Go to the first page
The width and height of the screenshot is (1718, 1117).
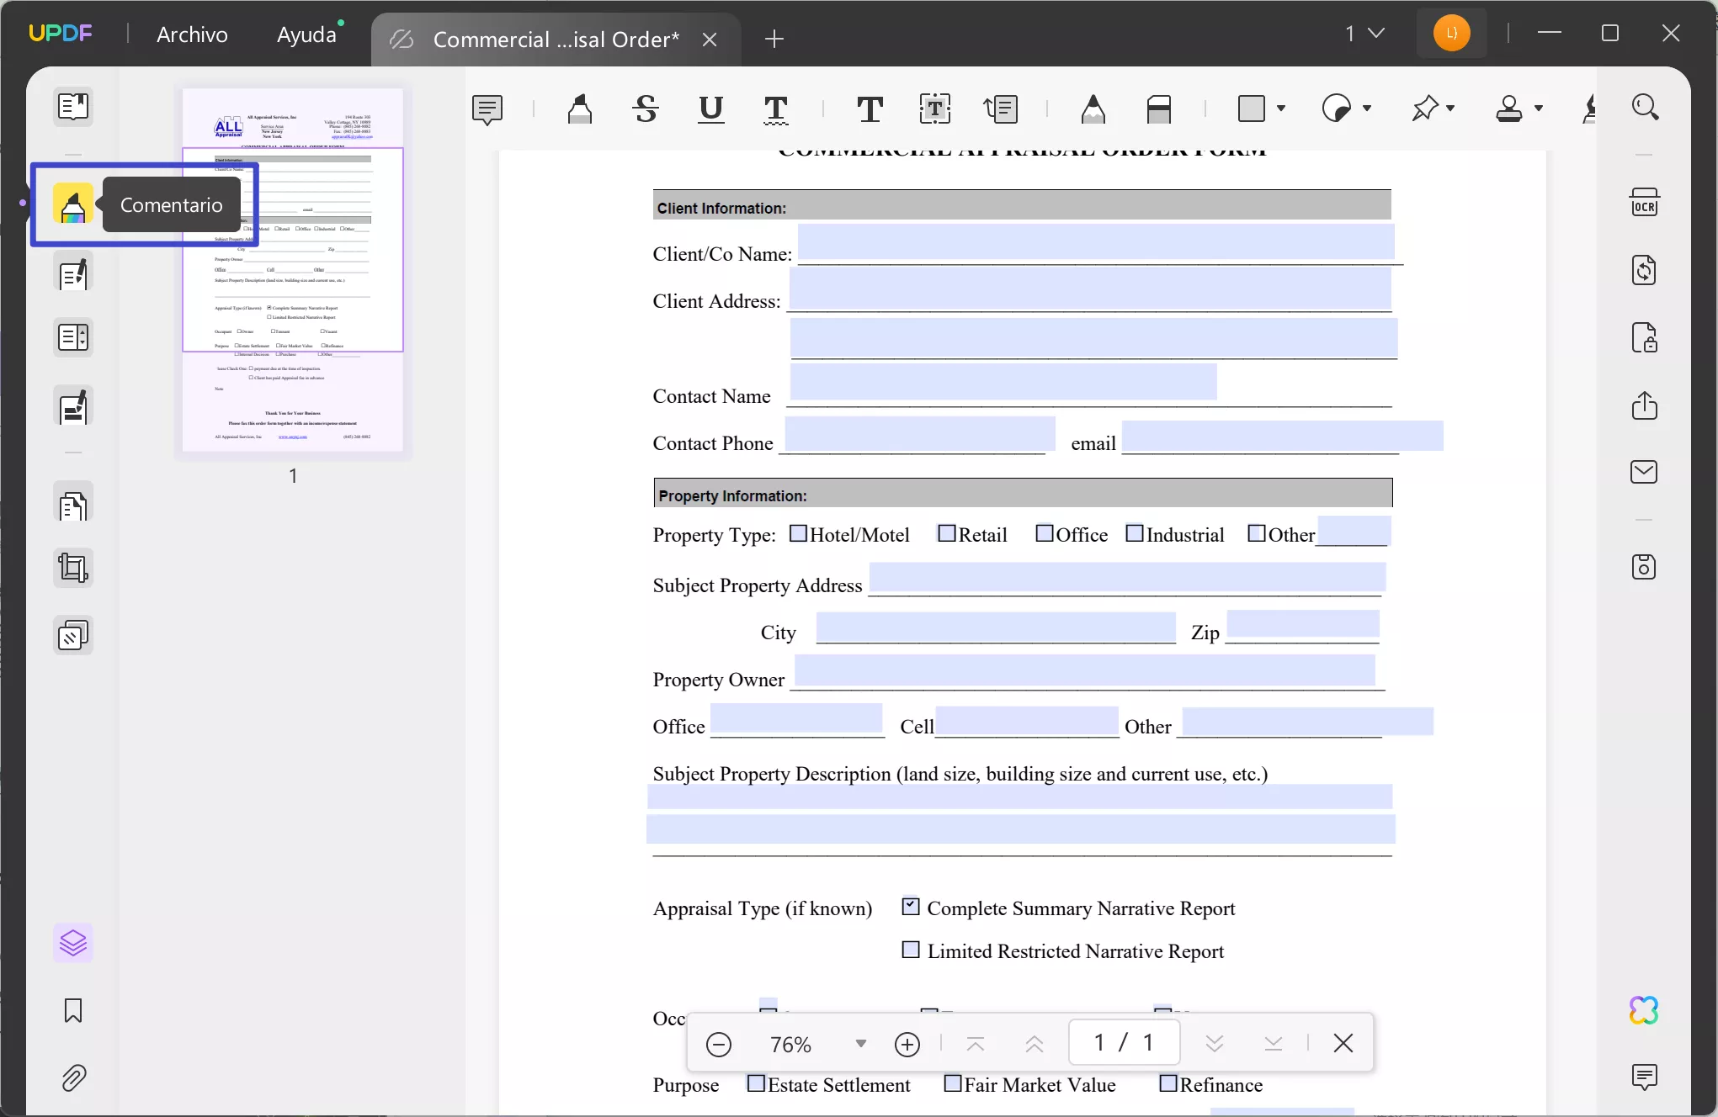976,1044
